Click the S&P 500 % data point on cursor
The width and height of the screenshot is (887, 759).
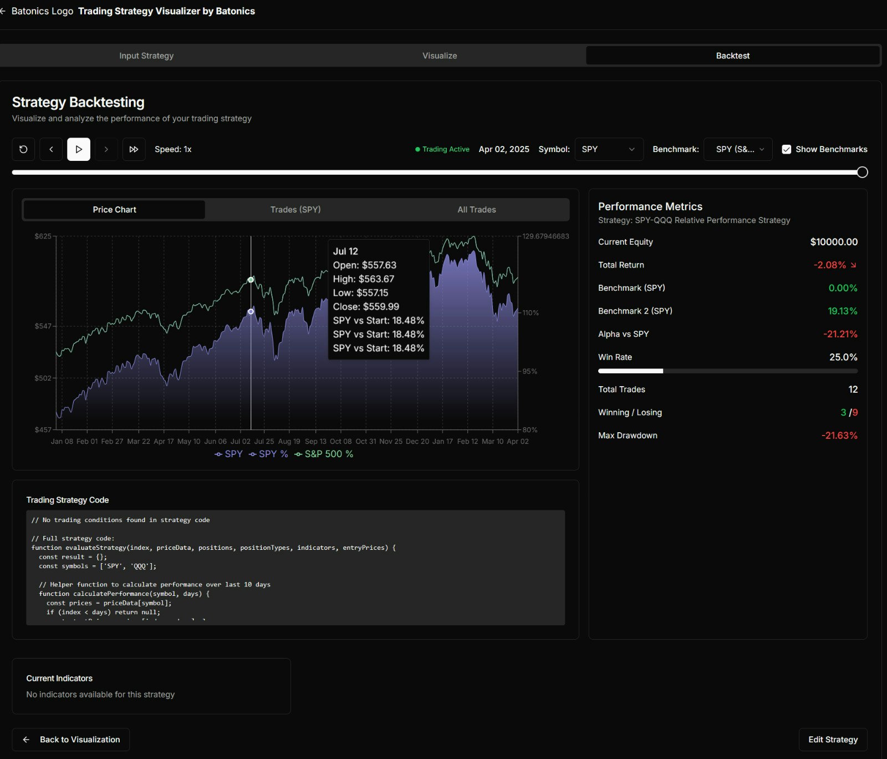pyautogui.click(x=251, y=280)
